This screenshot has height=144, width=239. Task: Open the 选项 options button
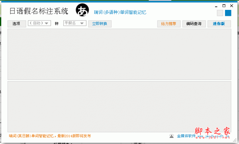pos(17,24)
